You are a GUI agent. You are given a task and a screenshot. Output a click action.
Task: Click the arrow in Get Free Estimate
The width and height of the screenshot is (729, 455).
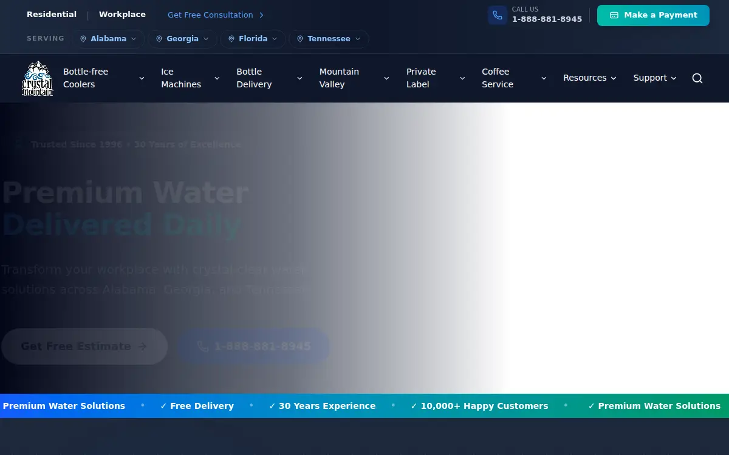[142, 346]
